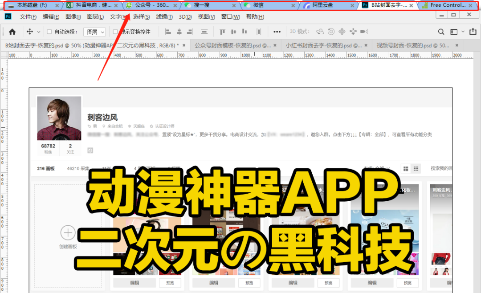Select the 3D zoom video camera icon
This screenshot has width=481, height=293.
tap(364, 32)
